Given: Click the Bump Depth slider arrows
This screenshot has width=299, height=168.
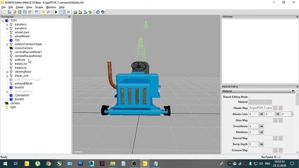Looking at the screenshot, I should point(262,144).
